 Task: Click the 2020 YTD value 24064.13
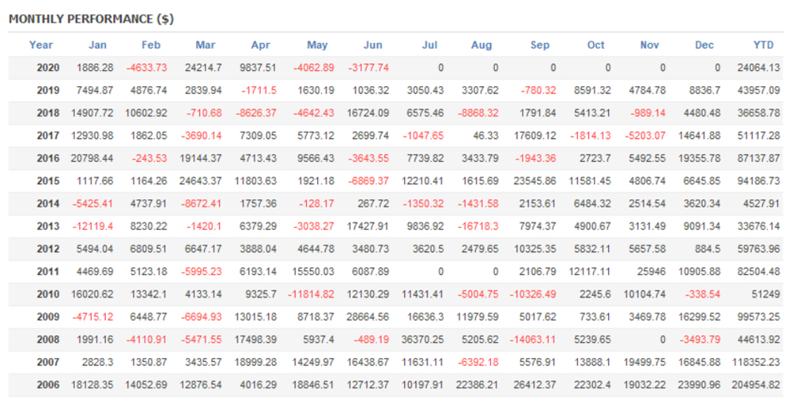[757, 68]
